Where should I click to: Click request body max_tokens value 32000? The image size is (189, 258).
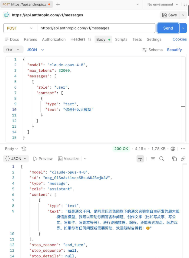tap(64, 70)
